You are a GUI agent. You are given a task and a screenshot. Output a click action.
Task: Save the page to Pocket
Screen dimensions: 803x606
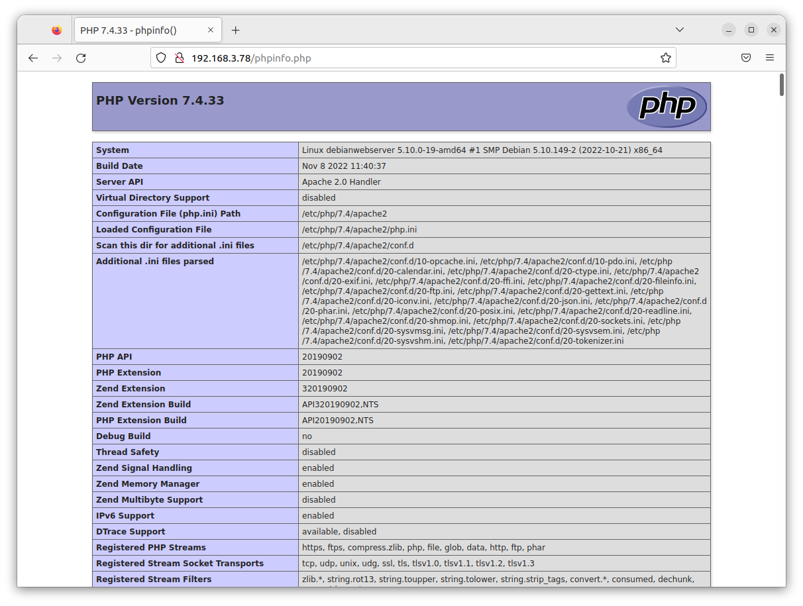(746, 58)
